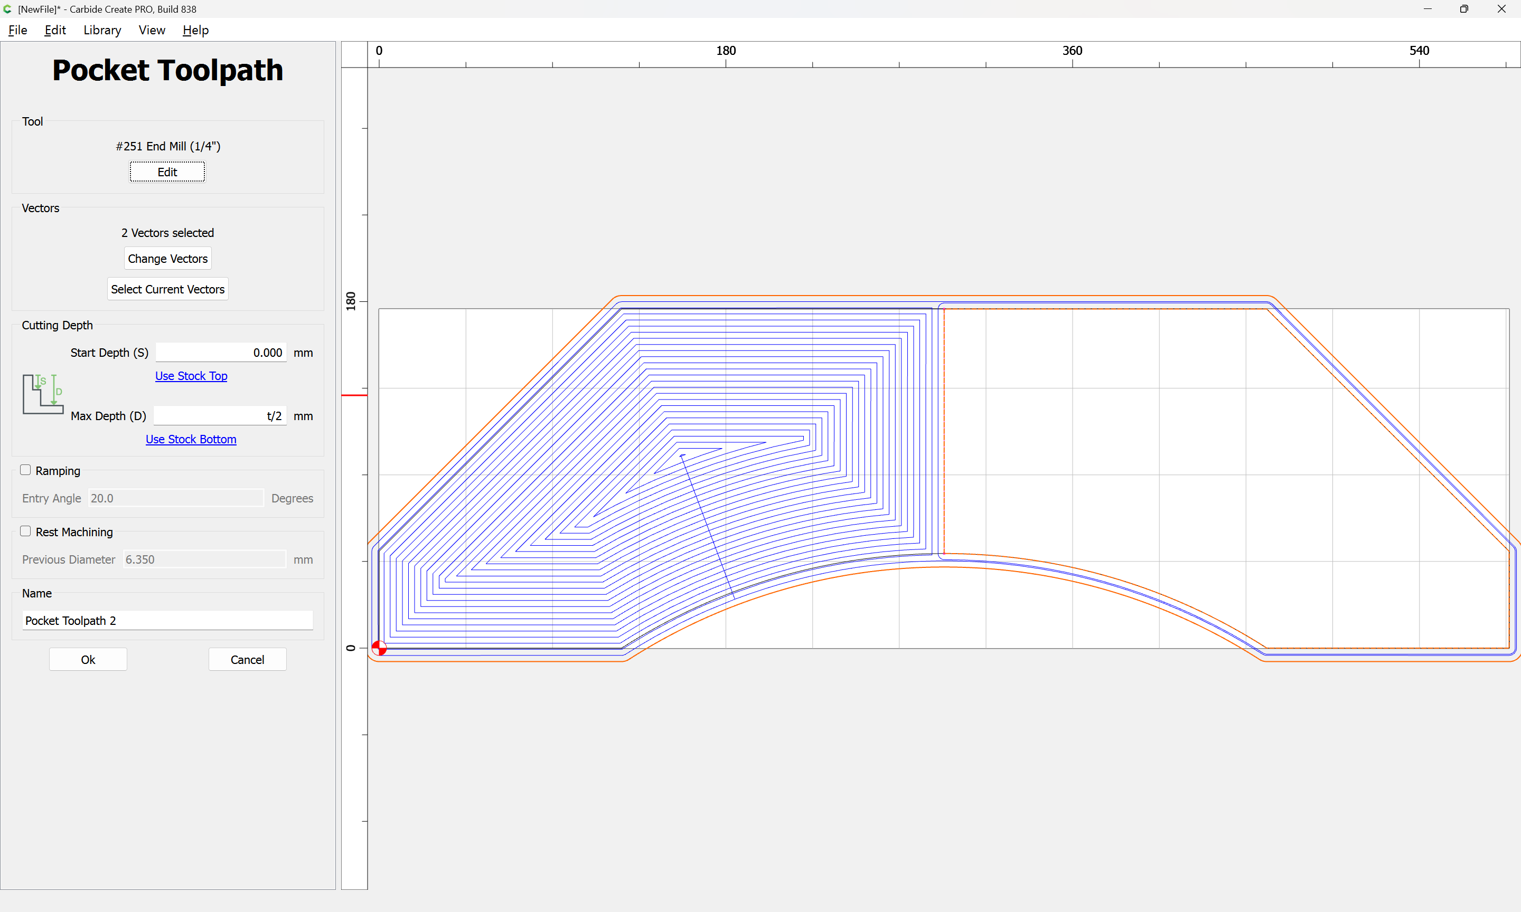Click the Carbide Create app icon in title bar
The width and height of the screenshot is (1521, 912).
point(7,9)
